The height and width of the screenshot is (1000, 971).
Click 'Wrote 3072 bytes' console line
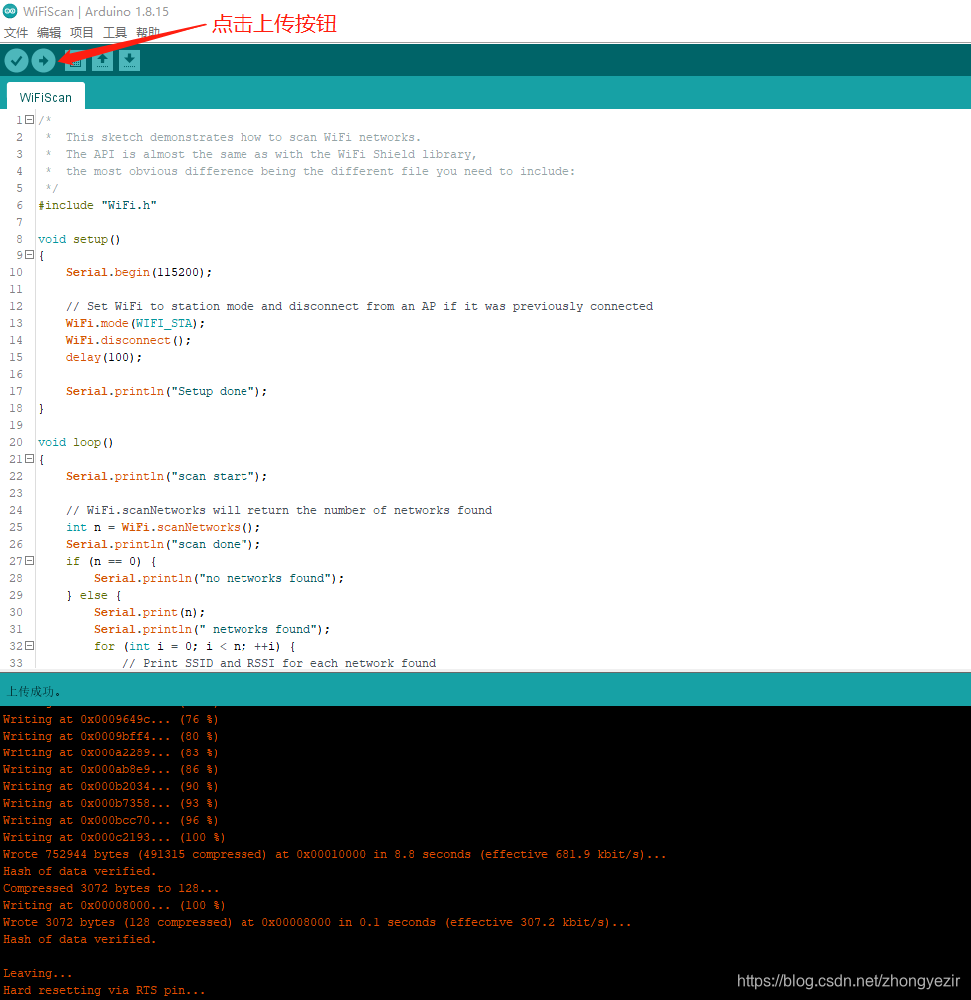click(317, 922)
